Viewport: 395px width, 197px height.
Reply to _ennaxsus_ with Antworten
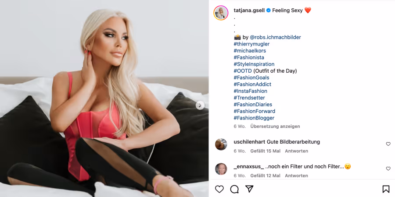point(297,176)
